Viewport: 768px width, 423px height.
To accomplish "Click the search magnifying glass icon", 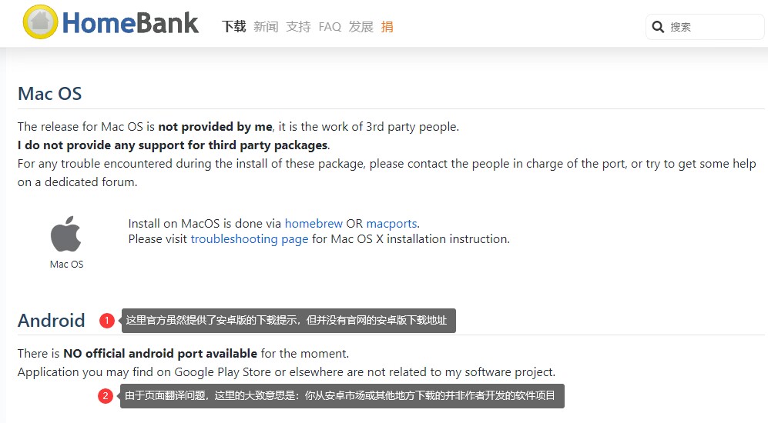I will 658,27.
